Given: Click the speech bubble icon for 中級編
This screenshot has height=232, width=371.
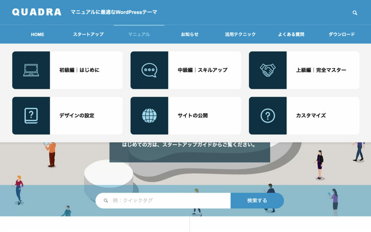Looking at the screenshot, I should tap(149, 69).
